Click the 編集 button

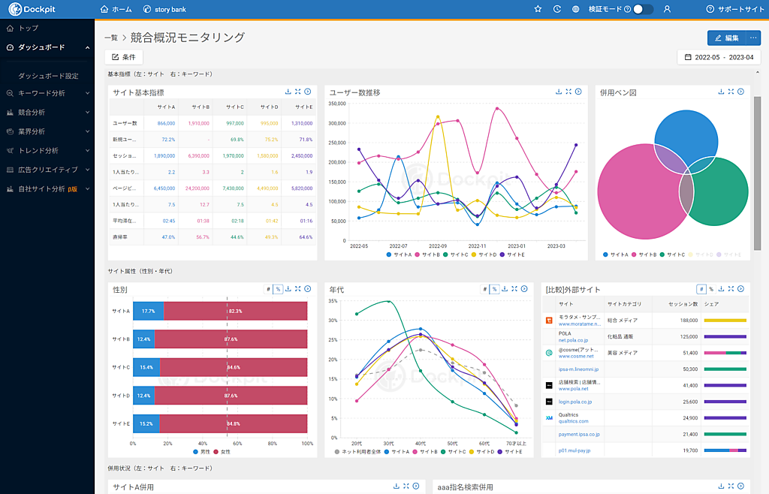[x=726, y=38]
